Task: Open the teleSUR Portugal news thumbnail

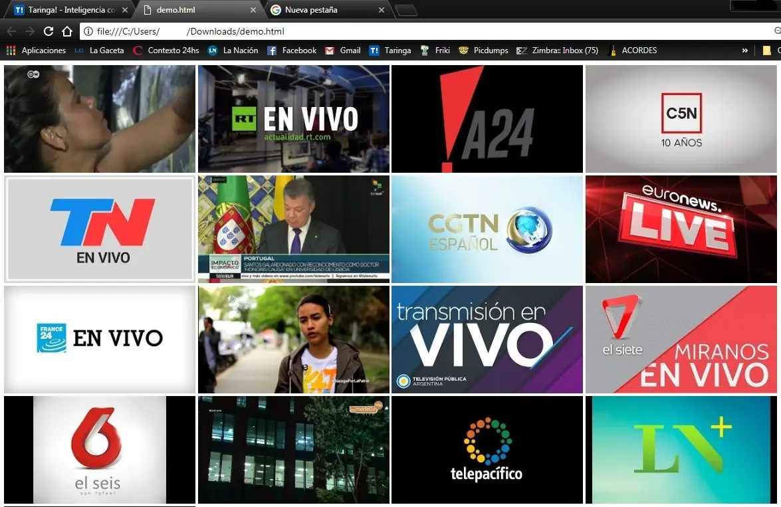Action: (294, 229)
